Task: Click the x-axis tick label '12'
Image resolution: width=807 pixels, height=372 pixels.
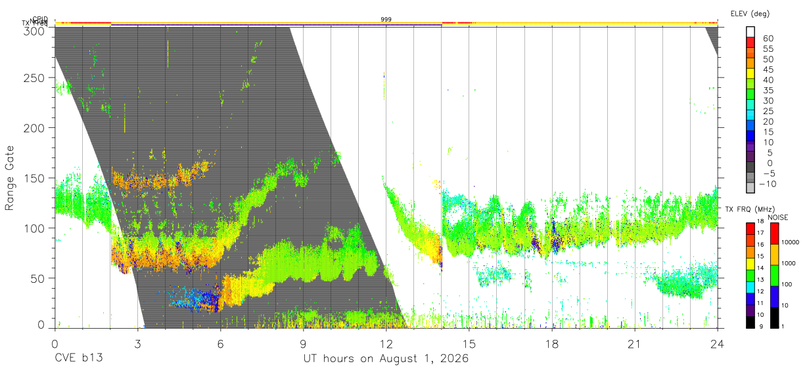Action: click(386, 344)
